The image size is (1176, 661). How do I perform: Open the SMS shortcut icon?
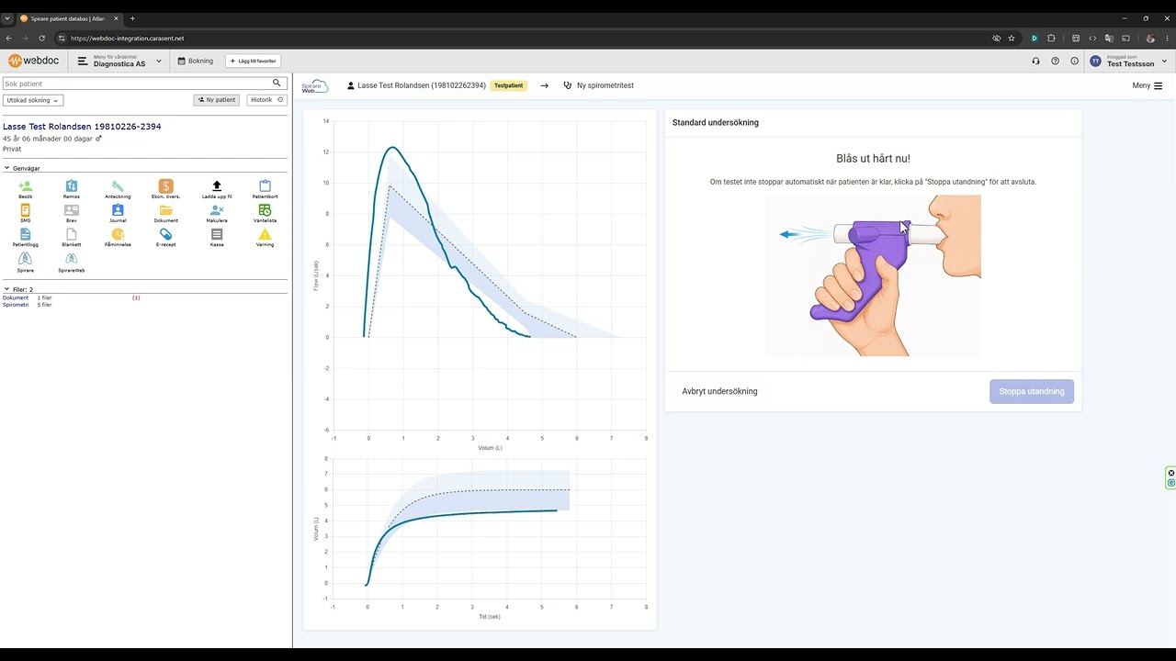coord(25,210)
